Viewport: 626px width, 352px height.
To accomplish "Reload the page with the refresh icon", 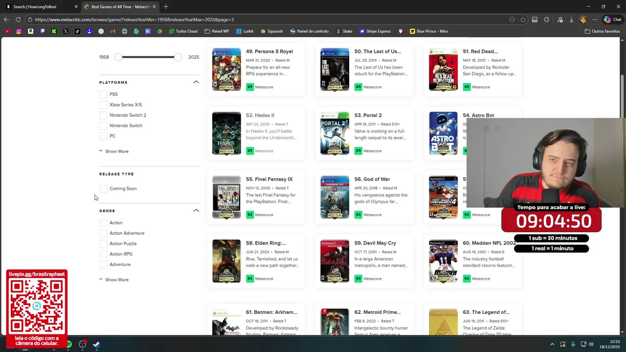I will [18, 20].
